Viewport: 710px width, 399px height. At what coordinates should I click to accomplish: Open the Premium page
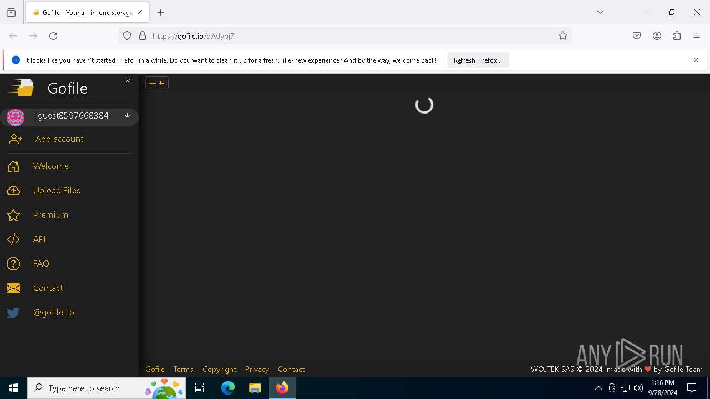click(50, 215)
